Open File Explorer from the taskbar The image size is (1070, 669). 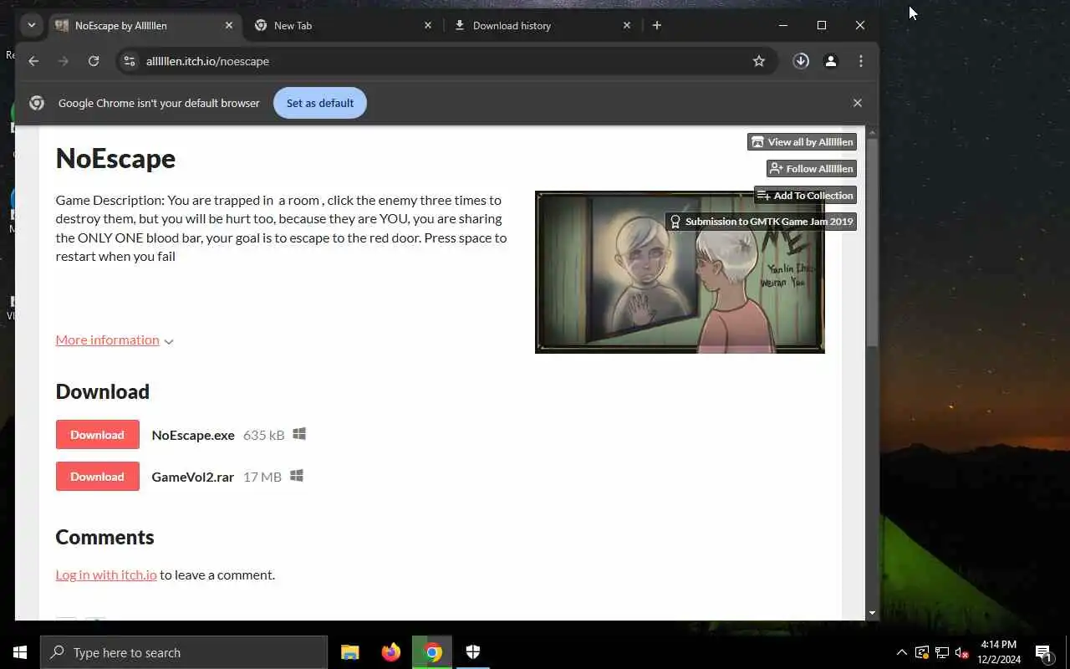coord(349,652)
